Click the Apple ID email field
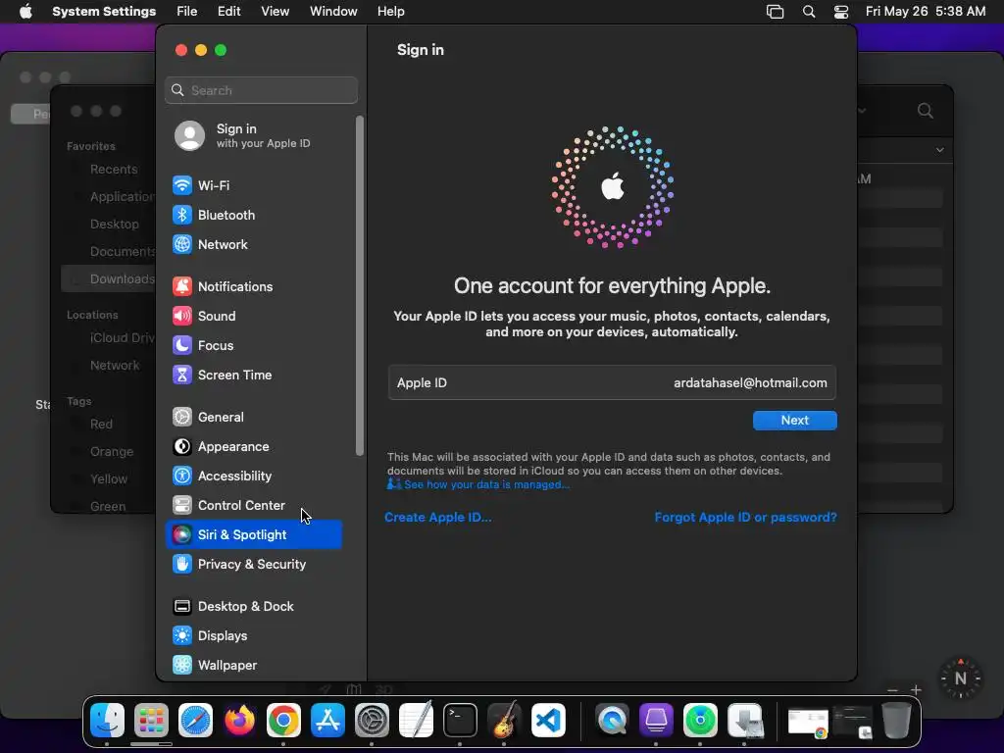The width and height of the screenshot is (1004, 753). [612, 383]
